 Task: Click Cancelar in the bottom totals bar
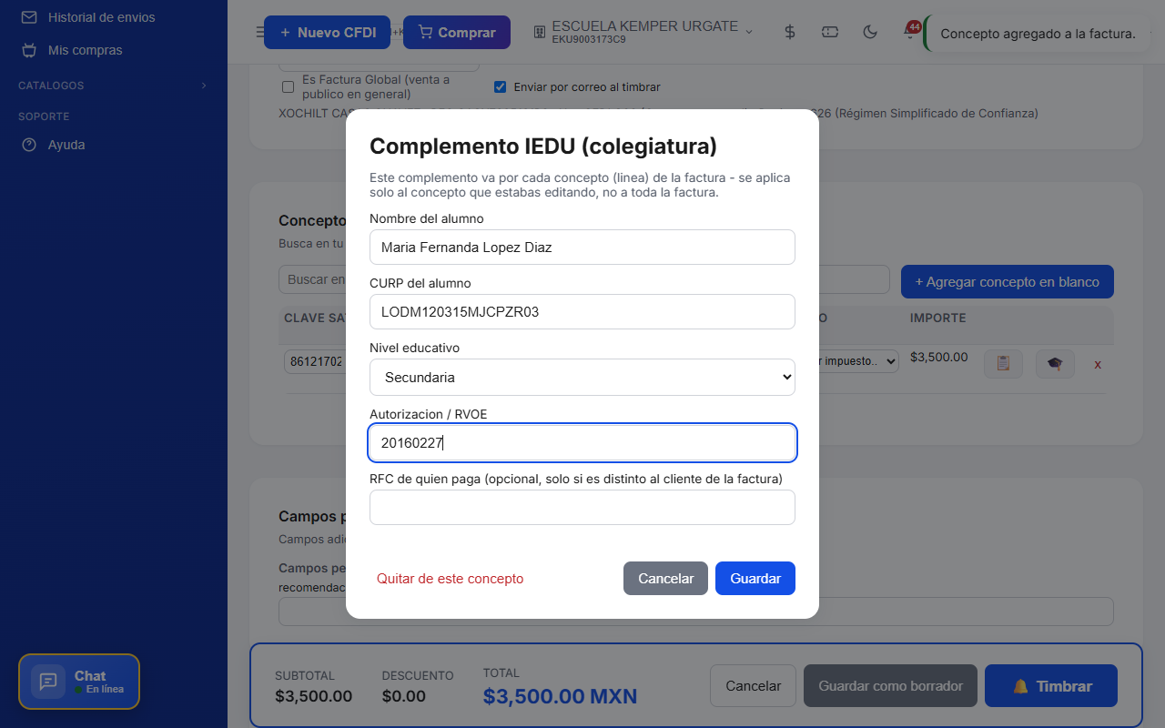(x=753, y=686)
